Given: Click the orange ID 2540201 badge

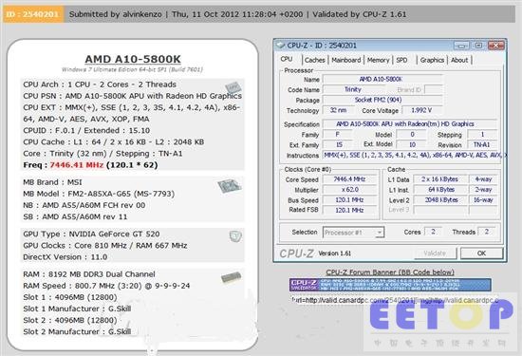Looking at the screenshot, I should (x=33, y=14).
